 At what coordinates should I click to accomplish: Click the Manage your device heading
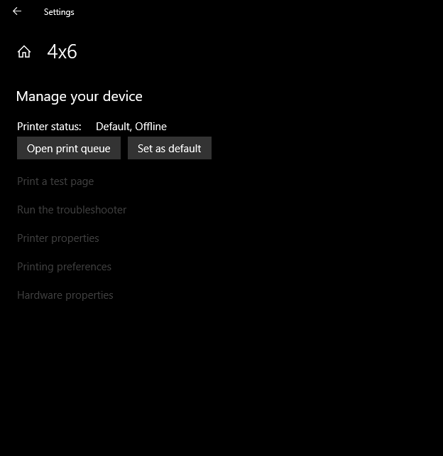point(79,96)
